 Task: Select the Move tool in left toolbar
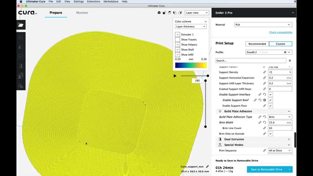[x=21, y=37]
